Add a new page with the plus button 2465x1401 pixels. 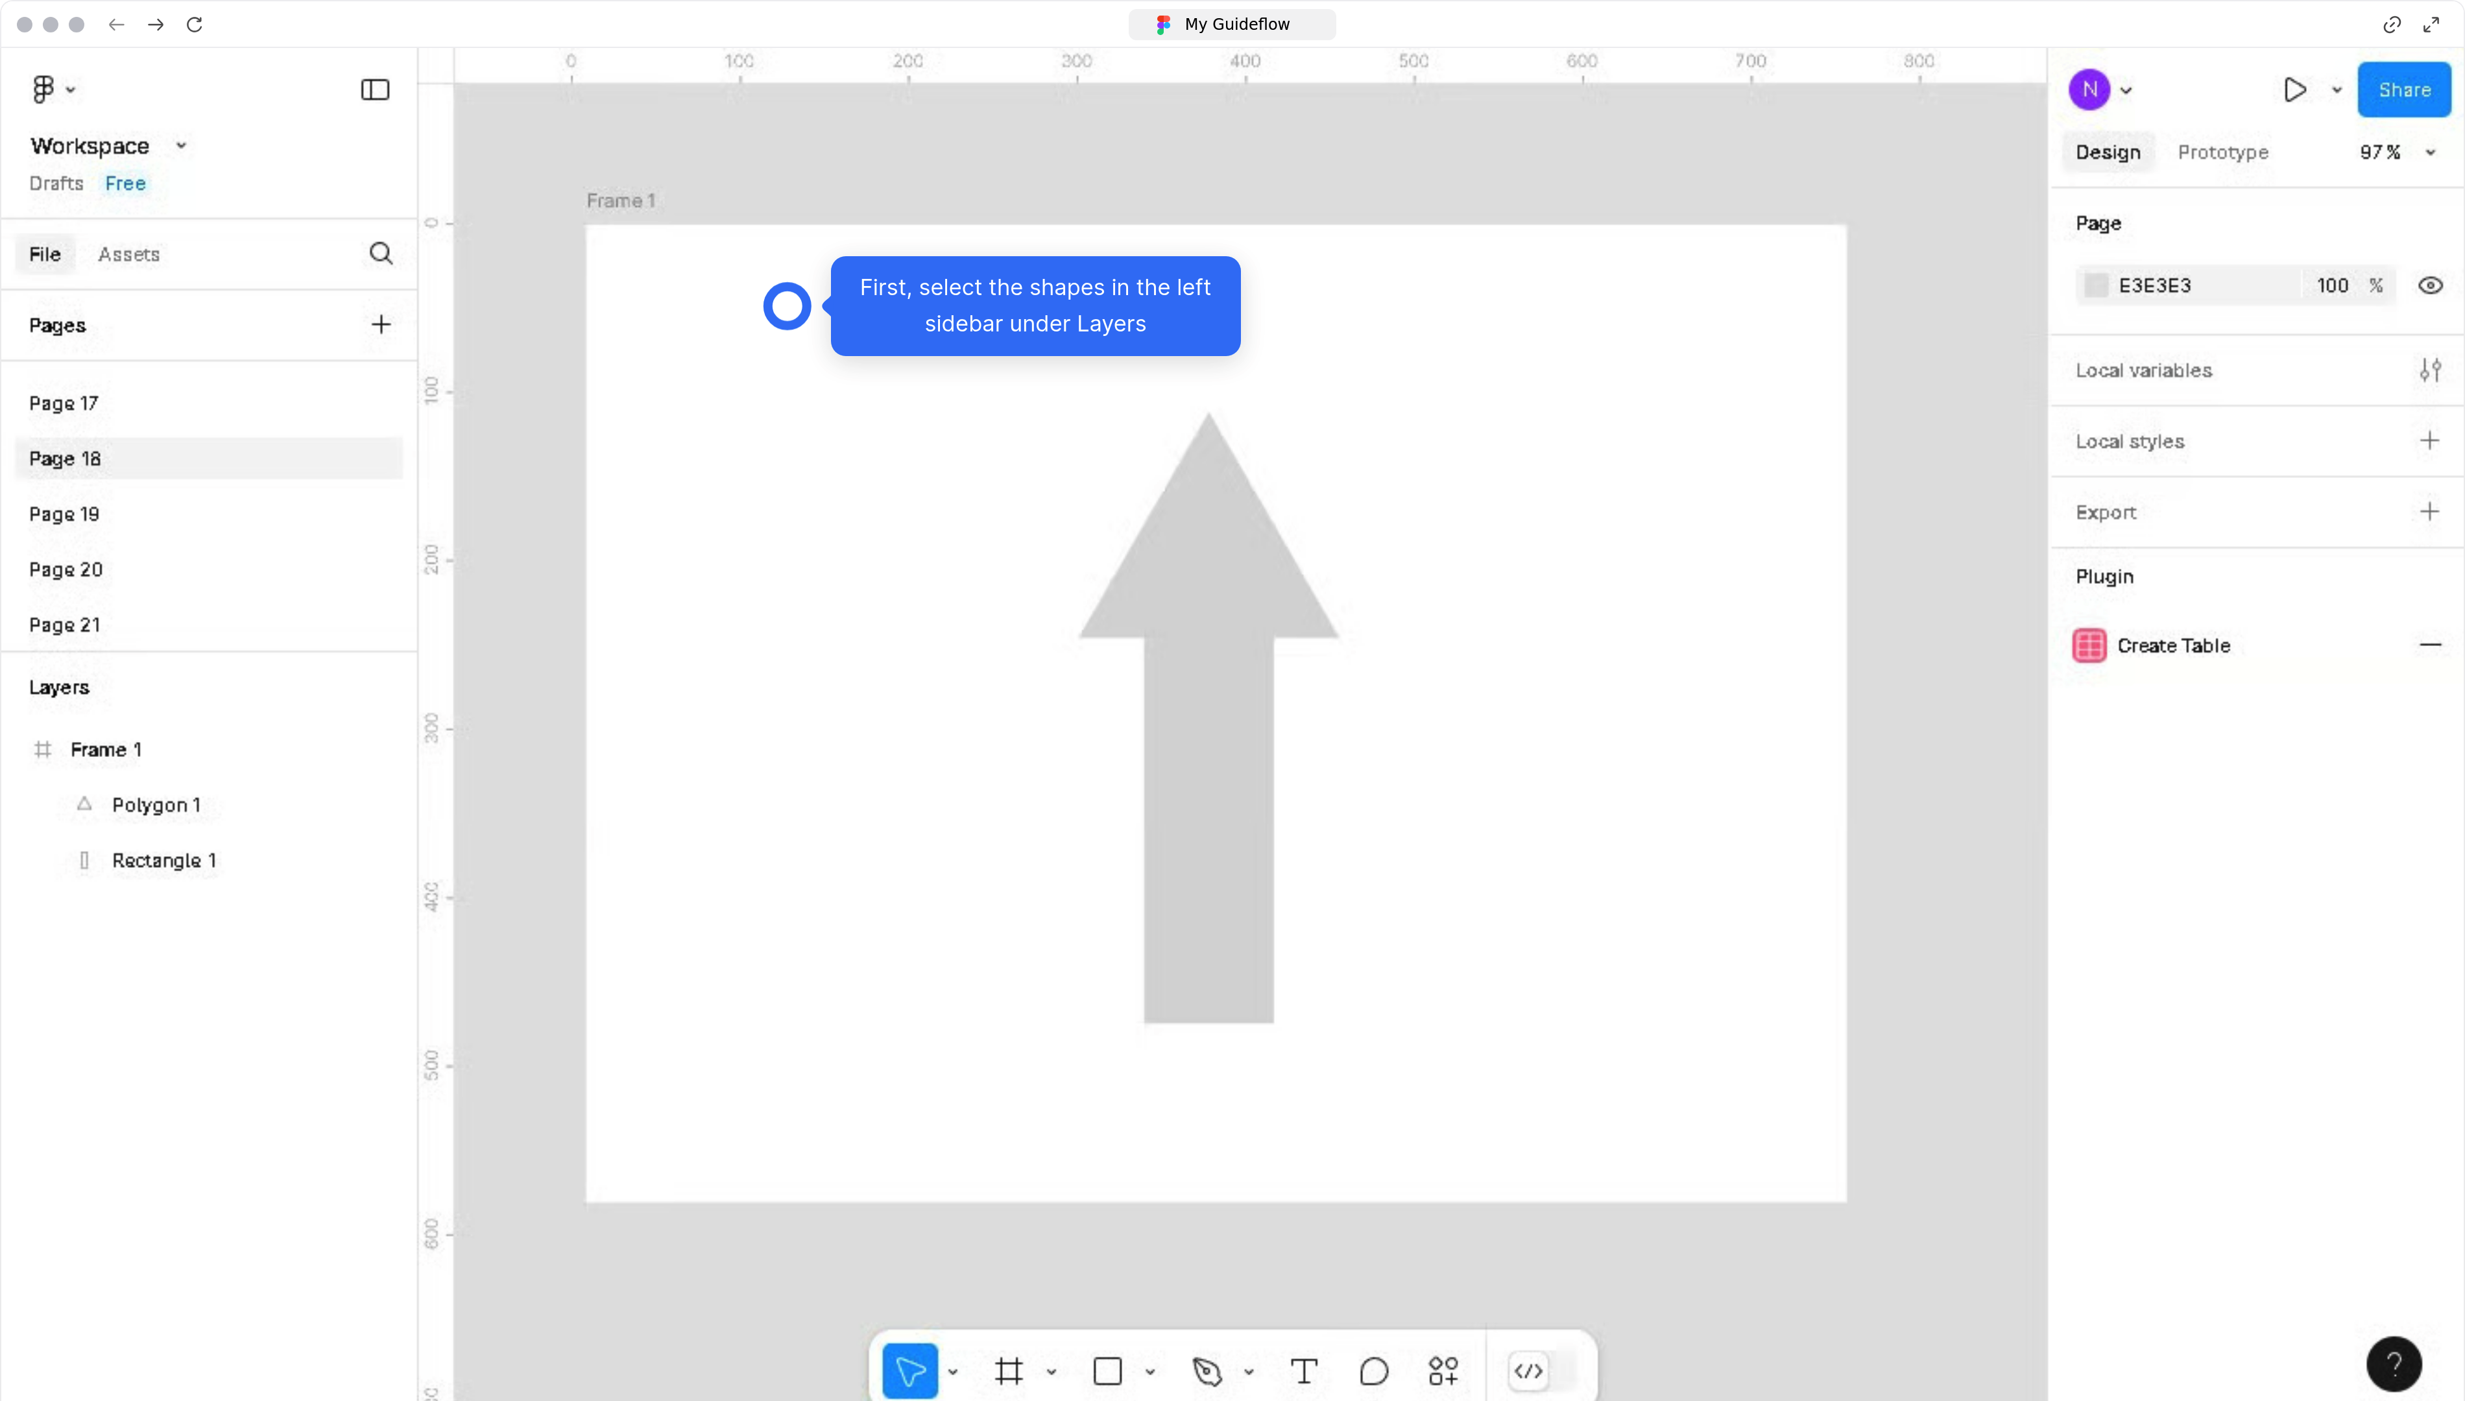click(x=381, y=324)
